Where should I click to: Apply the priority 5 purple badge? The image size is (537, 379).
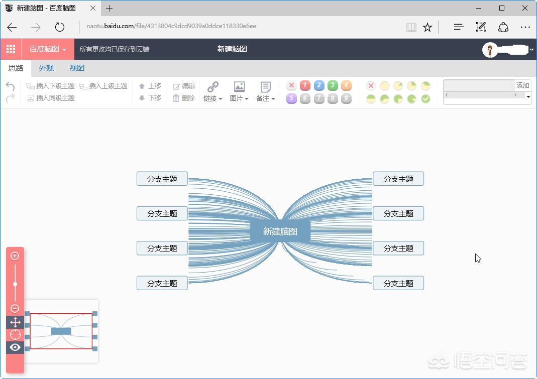(x=291, y=99)
